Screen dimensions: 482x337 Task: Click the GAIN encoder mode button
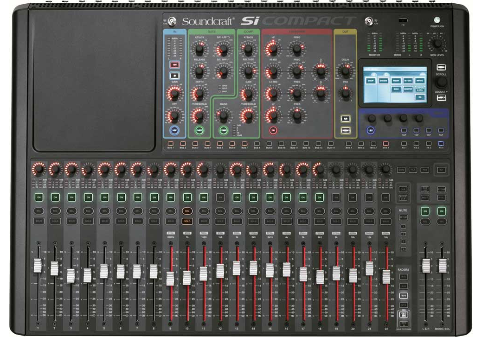[x=401, y=170]
